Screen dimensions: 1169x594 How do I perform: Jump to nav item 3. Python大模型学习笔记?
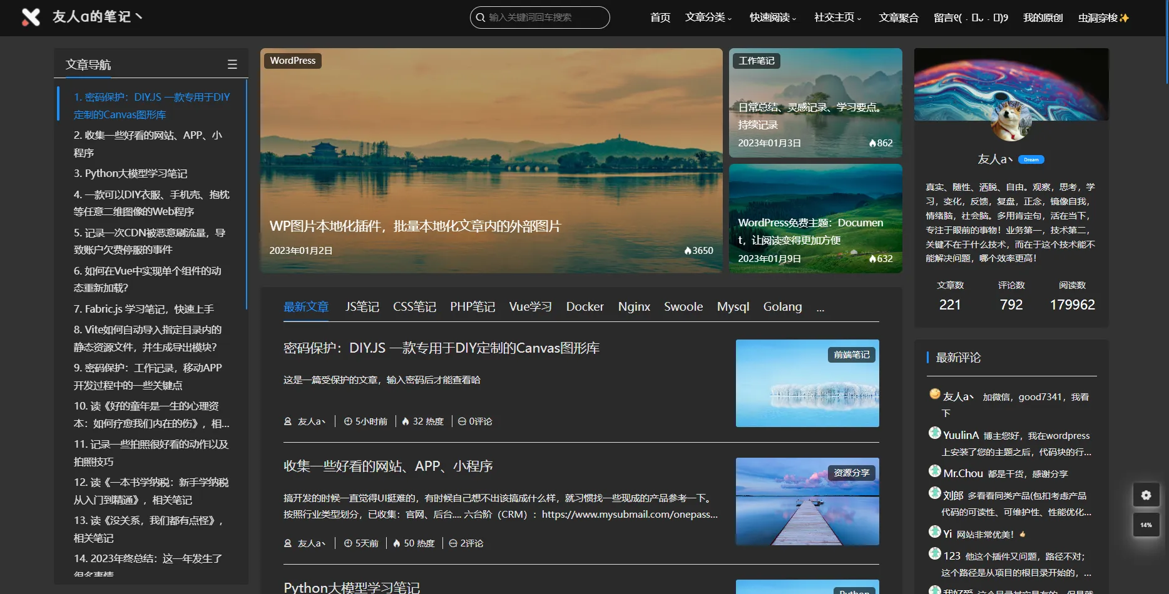(x=131, y=173)
